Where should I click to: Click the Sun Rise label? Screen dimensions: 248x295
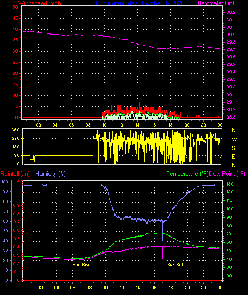(81, 265)
